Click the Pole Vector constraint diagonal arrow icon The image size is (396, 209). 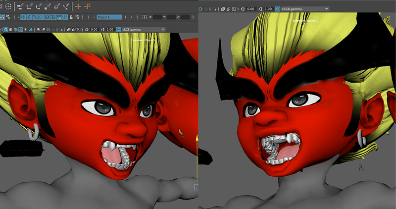(x=66, y=6)
